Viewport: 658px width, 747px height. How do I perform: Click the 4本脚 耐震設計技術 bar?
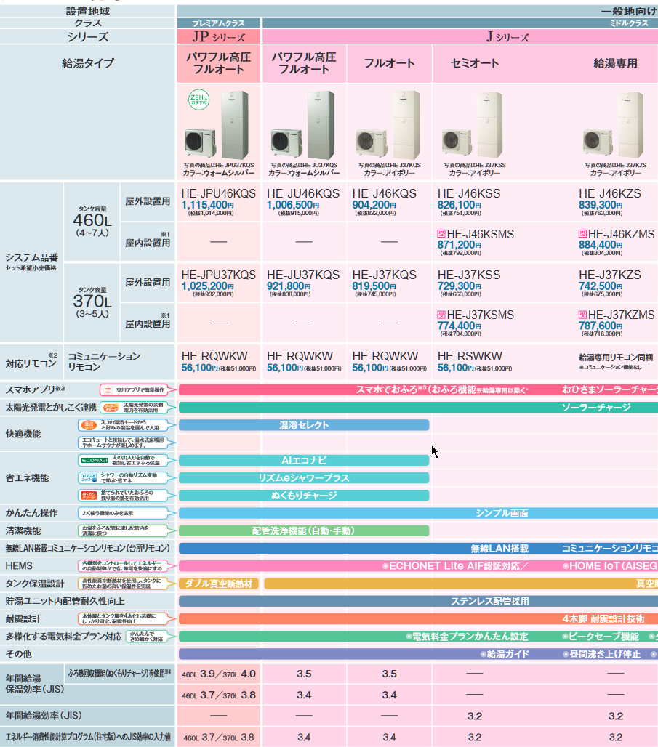click(x=418, y=619)
